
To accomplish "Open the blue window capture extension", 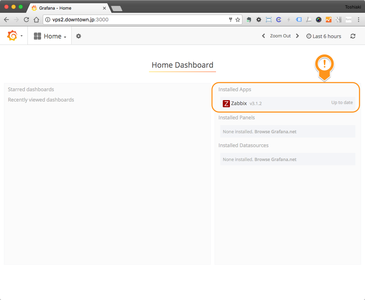I will pyautogui.click(x=269, y=20).
